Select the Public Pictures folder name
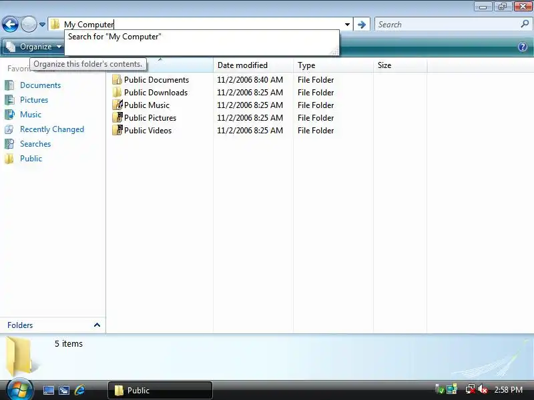 click(150, 118)
